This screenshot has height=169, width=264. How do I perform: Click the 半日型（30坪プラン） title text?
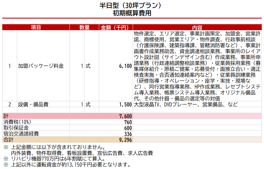pyautogui.click(x=132, y=6)
